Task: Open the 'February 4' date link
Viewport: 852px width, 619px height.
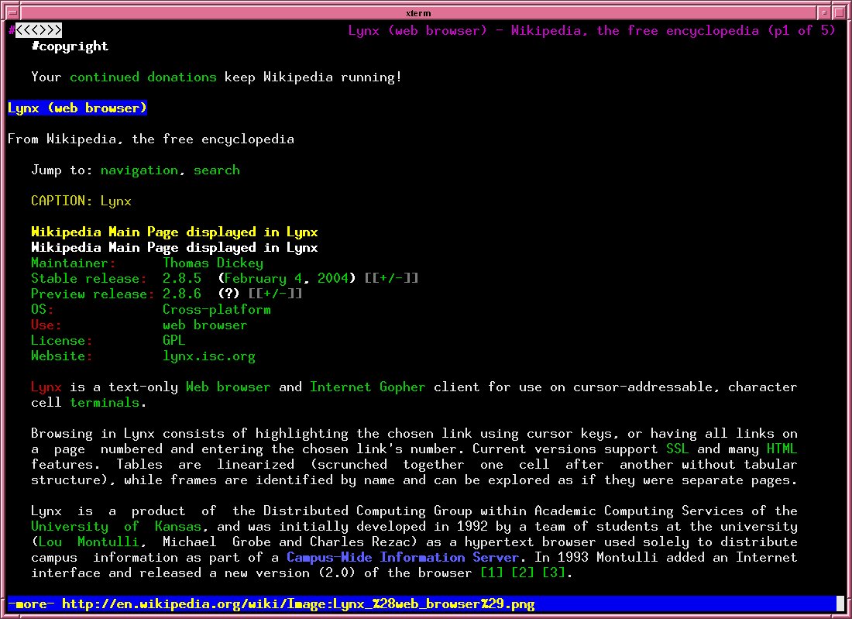Action: (263, 278)
